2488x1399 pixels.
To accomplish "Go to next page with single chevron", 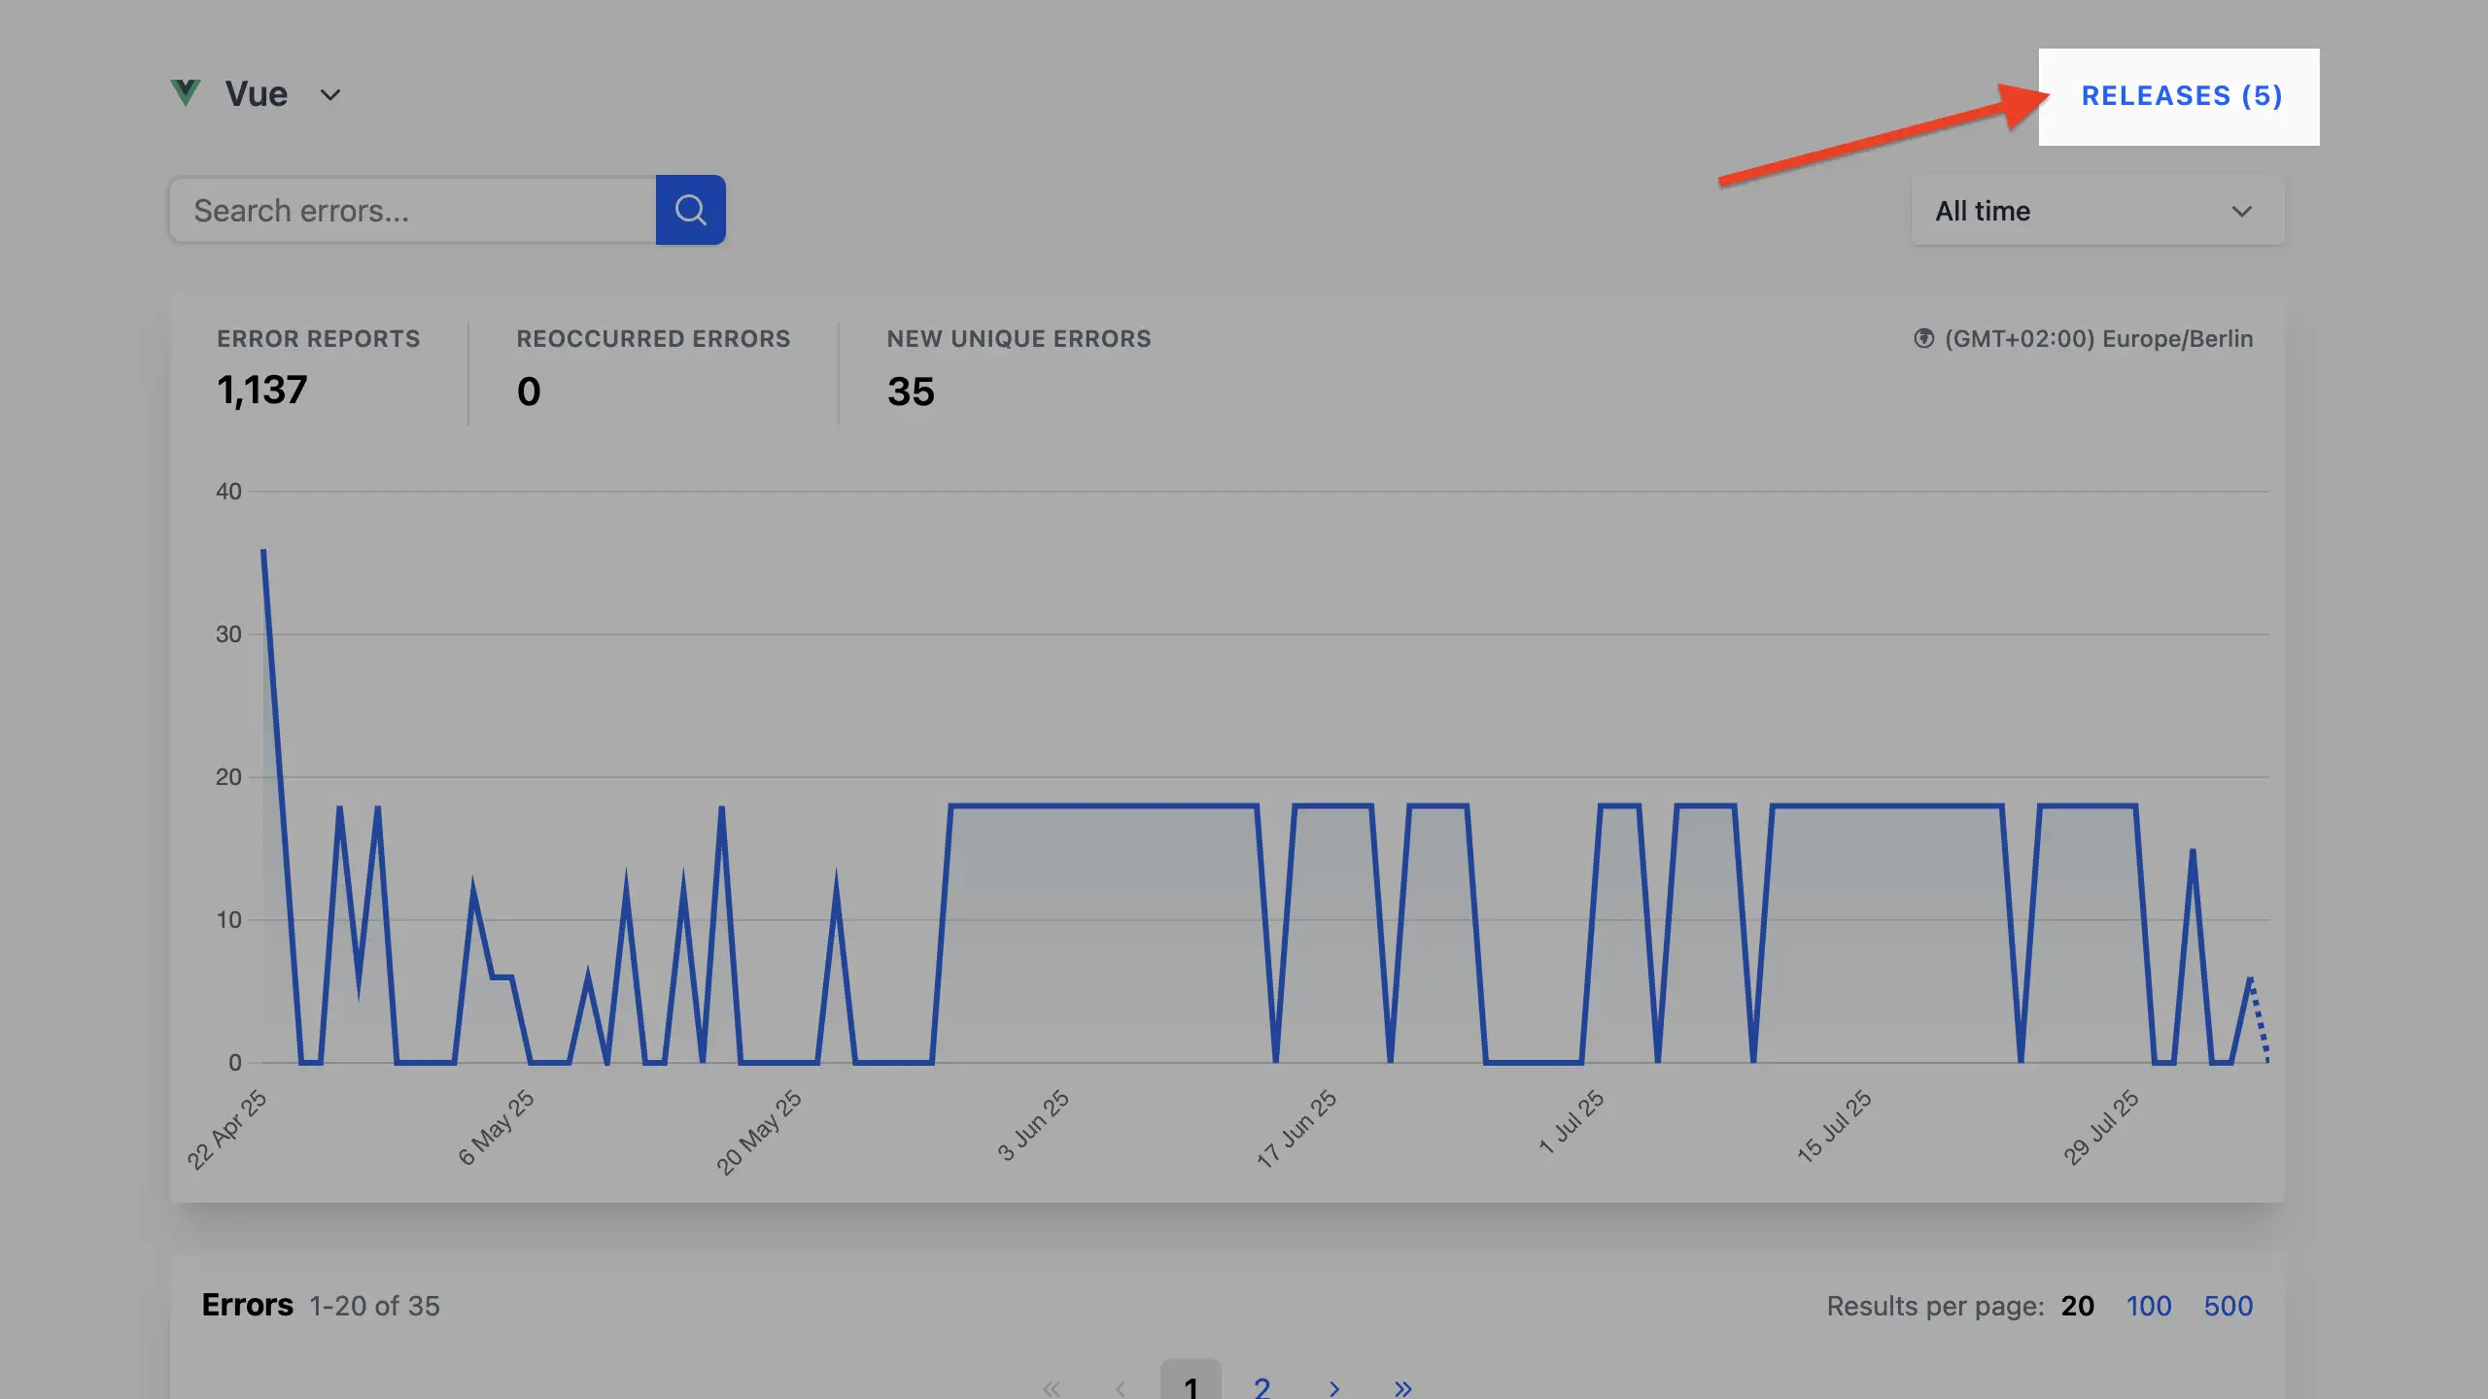I will coord(1334,1387).
